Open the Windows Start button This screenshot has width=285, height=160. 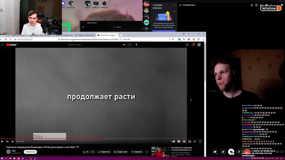(2, 158)
